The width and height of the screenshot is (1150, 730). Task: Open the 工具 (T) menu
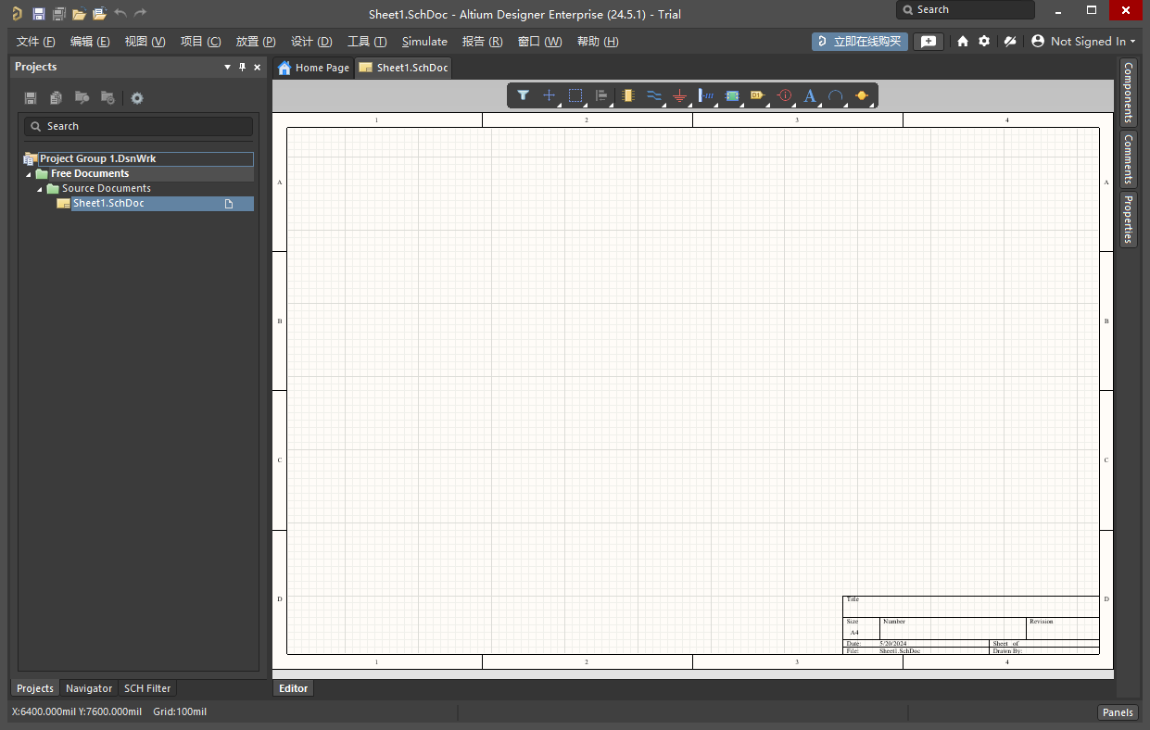[367, 42]
